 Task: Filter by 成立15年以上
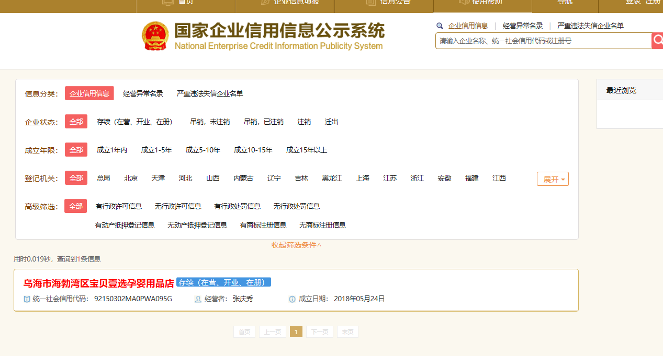tap(307, 150)
